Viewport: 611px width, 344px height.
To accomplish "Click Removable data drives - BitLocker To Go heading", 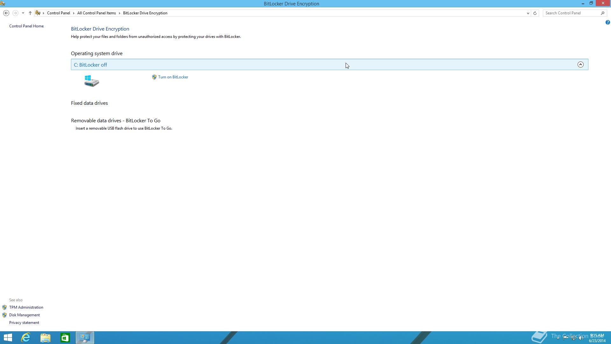I will click(x=116, y=121).
